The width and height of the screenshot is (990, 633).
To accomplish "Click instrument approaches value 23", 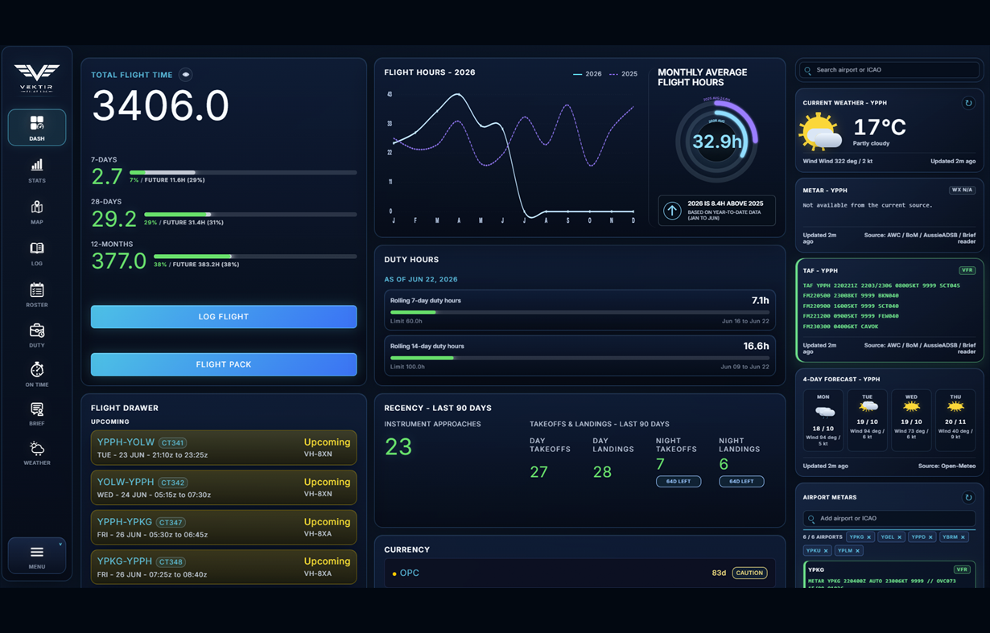I will (x=398, y=447).
